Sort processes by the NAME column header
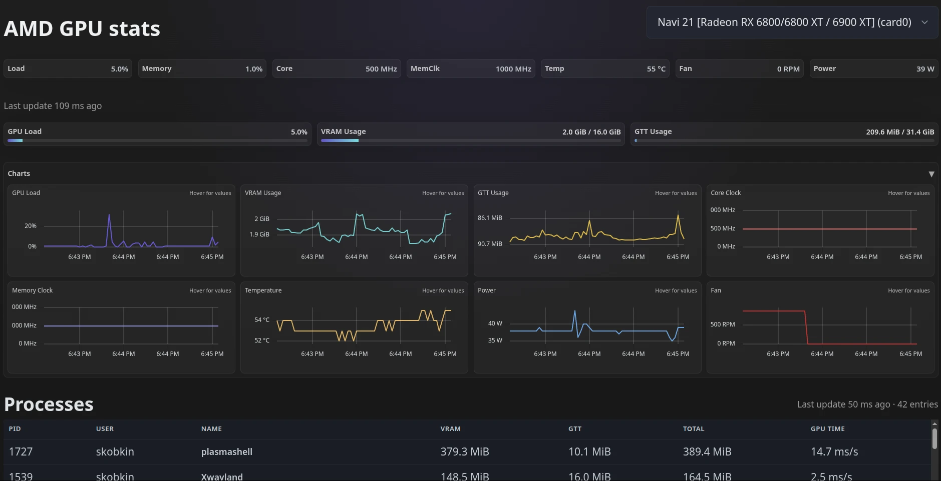The width and height of the screenshot is (941, 481). coord(211,428)
